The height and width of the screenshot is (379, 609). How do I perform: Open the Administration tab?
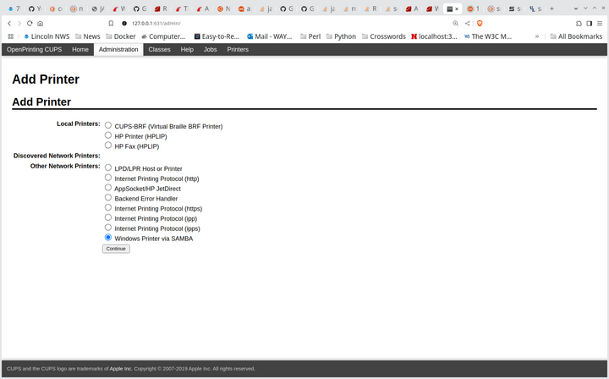[x=118, y=49]
